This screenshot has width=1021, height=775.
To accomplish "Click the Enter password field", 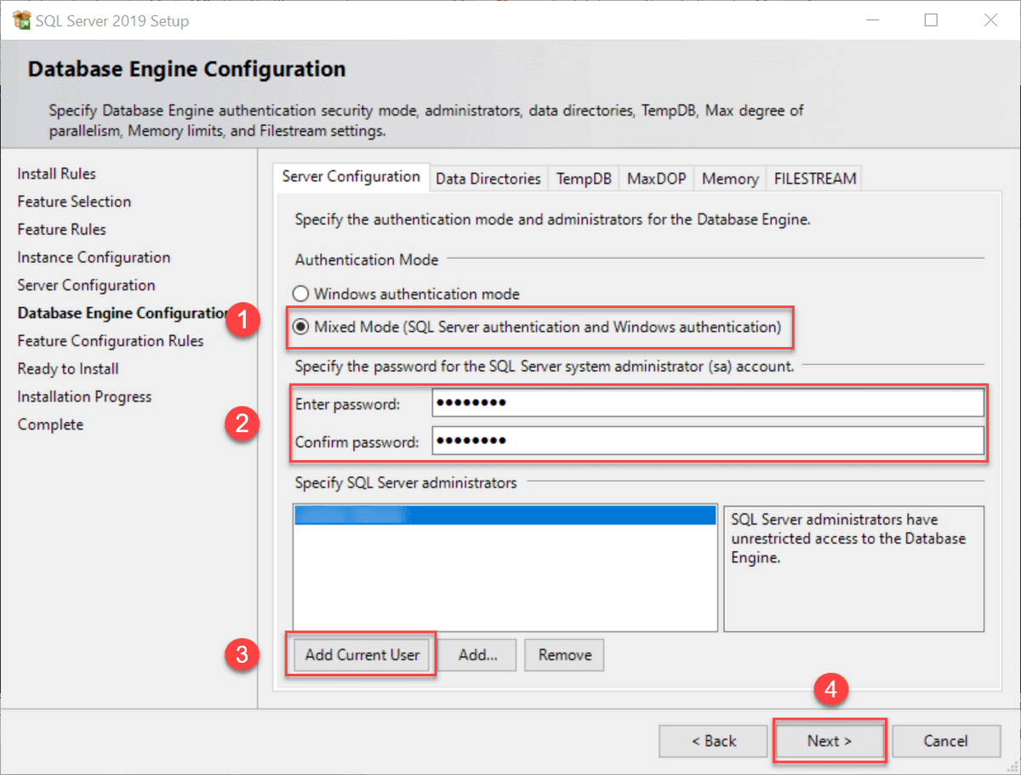I will tap(708, 403).
